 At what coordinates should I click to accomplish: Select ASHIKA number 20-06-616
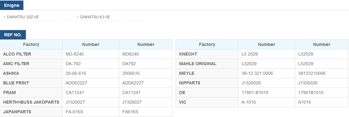(x=76, y=73)
